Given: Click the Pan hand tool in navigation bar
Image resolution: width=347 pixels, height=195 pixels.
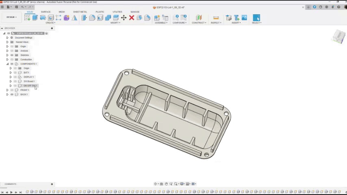Looking at the screenshot, I should (166, 184).
